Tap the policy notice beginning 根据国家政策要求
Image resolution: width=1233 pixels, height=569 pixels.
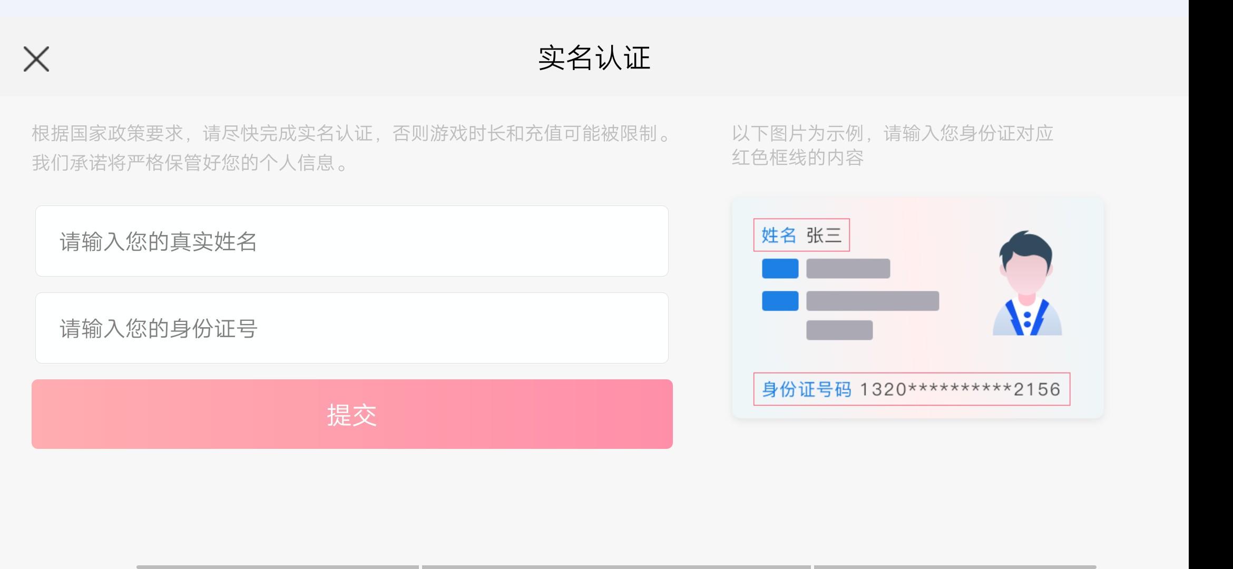[351, 134]
